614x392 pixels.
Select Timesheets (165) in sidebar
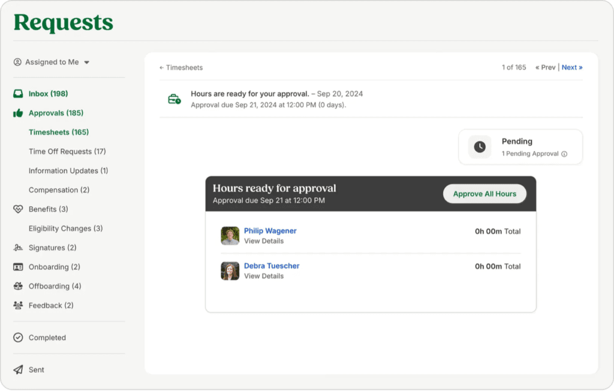(x=59, y=132)
